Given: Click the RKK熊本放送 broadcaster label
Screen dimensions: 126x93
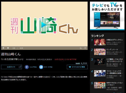Looking at the screenshot, I should click(31, 59).
